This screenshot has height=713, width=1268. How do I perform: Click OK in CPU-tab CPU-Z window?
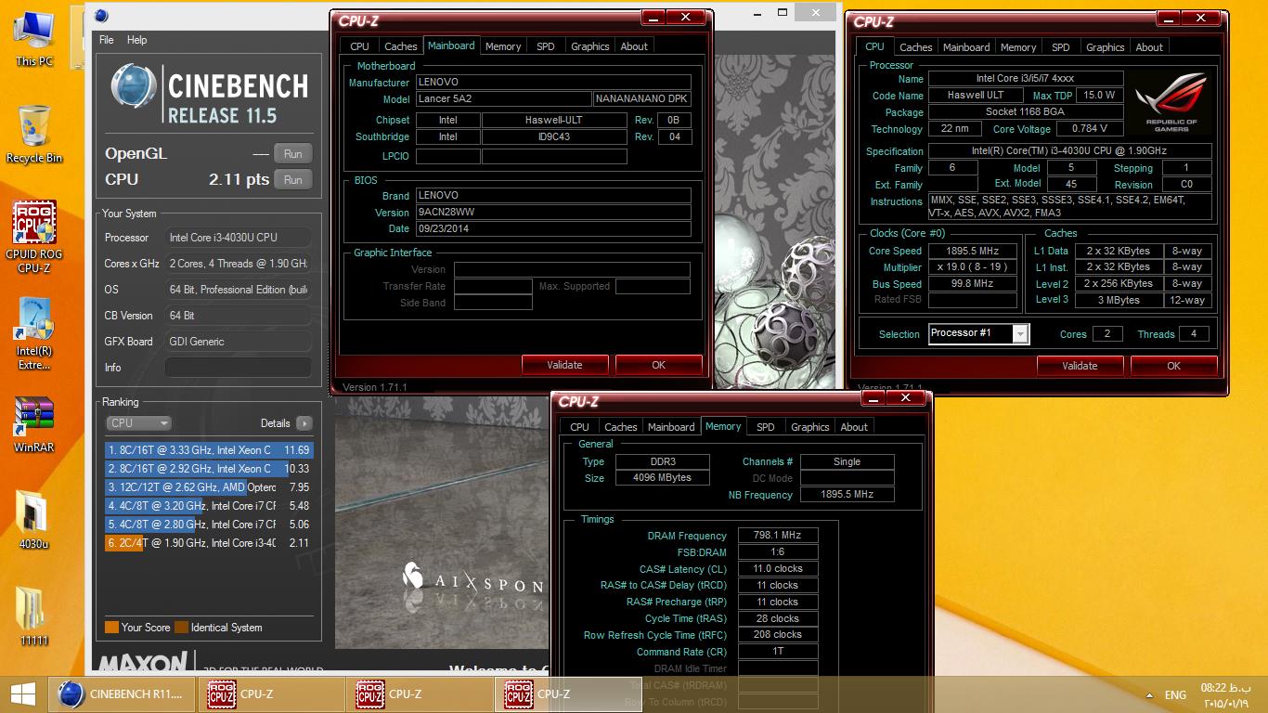pyautogui.click(x=1174, y=366)
